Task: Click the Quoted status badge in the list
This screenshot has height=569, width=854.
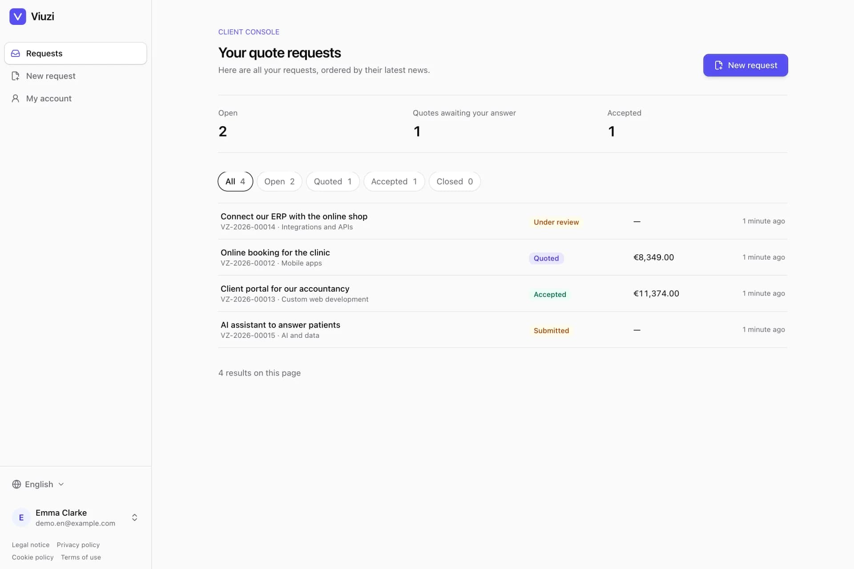Action: pyautogui.click(x=546, y=258)
